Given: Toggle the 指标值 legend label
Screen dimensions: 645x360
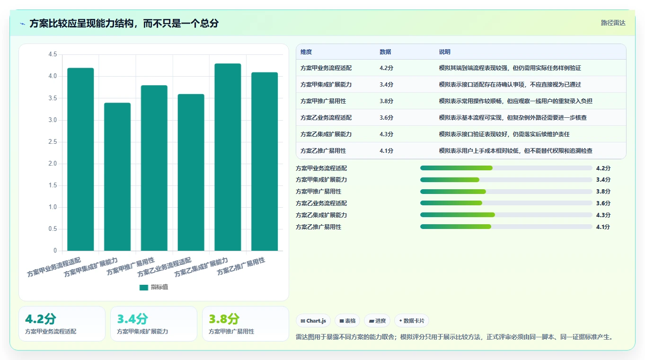Looking at the screenshot, I should point(159,288).
